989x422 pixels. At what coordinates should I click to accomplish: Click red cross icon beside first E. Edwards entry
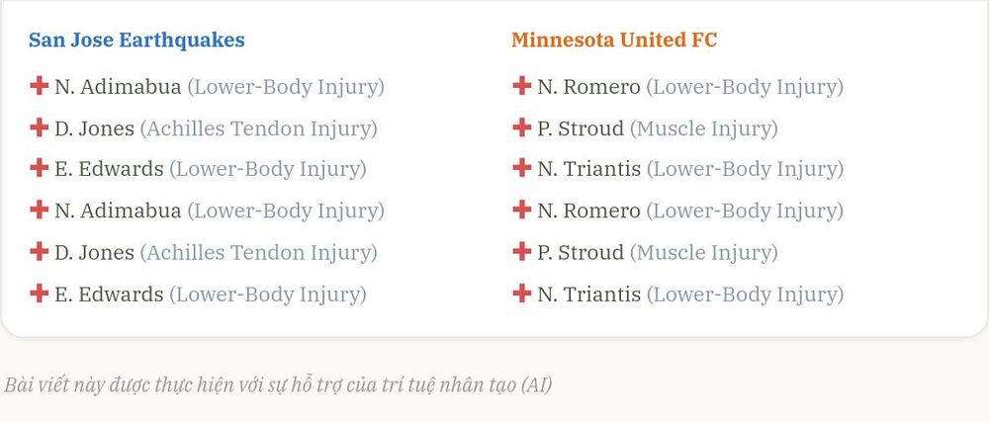(40, 168)
